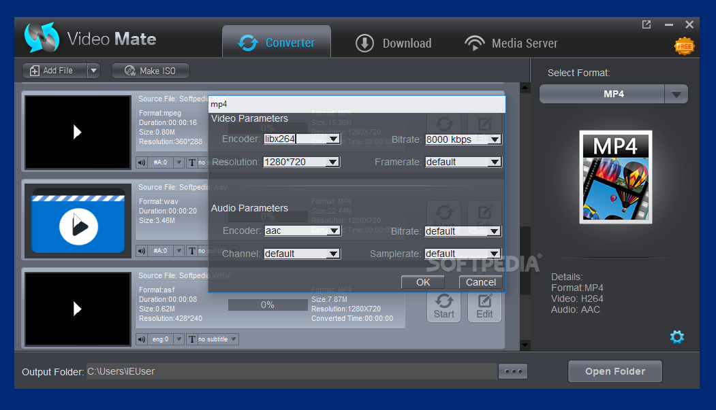Open the eng:0 audio track dropdown
Viewport: 716px width, 410px height.
click(x=179, y=339)
